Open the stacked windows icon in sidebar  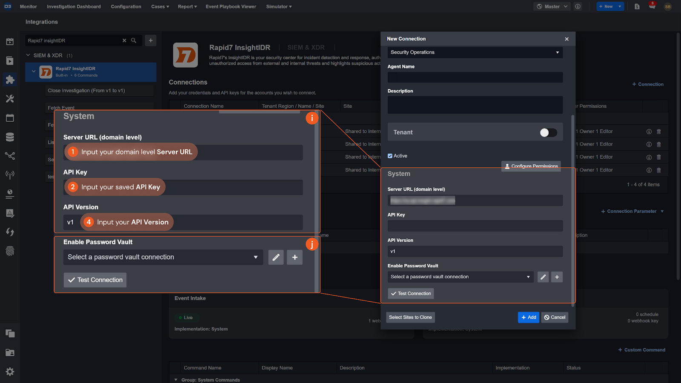(x=10, y=334)
